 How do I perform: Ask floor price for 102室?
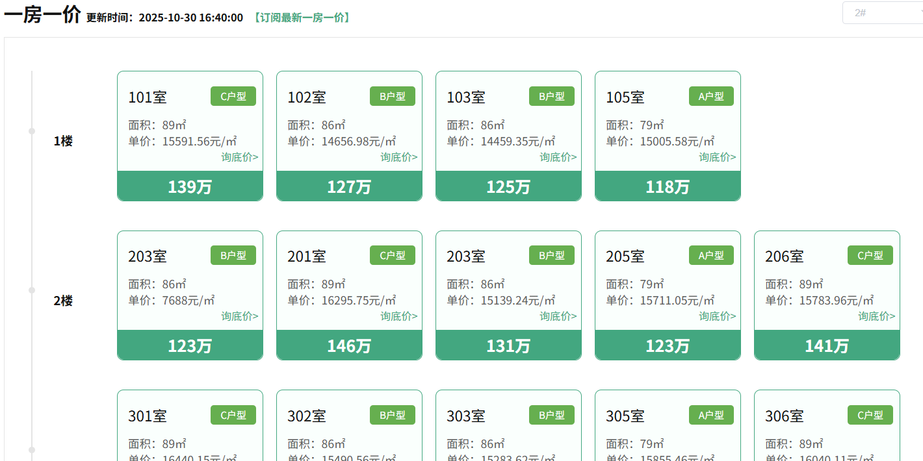[398, 157]
